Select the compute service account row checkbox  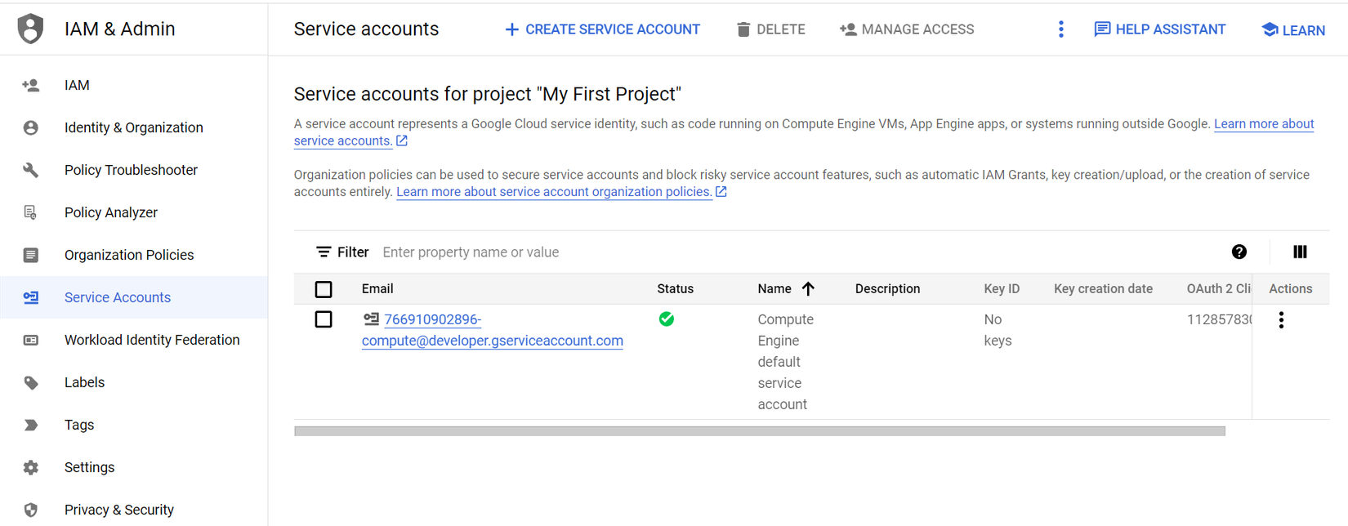tap(324, 319)
